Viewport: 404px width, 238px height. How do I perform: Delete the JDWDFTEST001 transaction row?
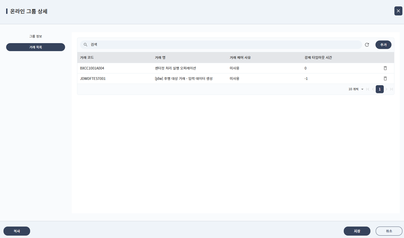tap(385, 79)
